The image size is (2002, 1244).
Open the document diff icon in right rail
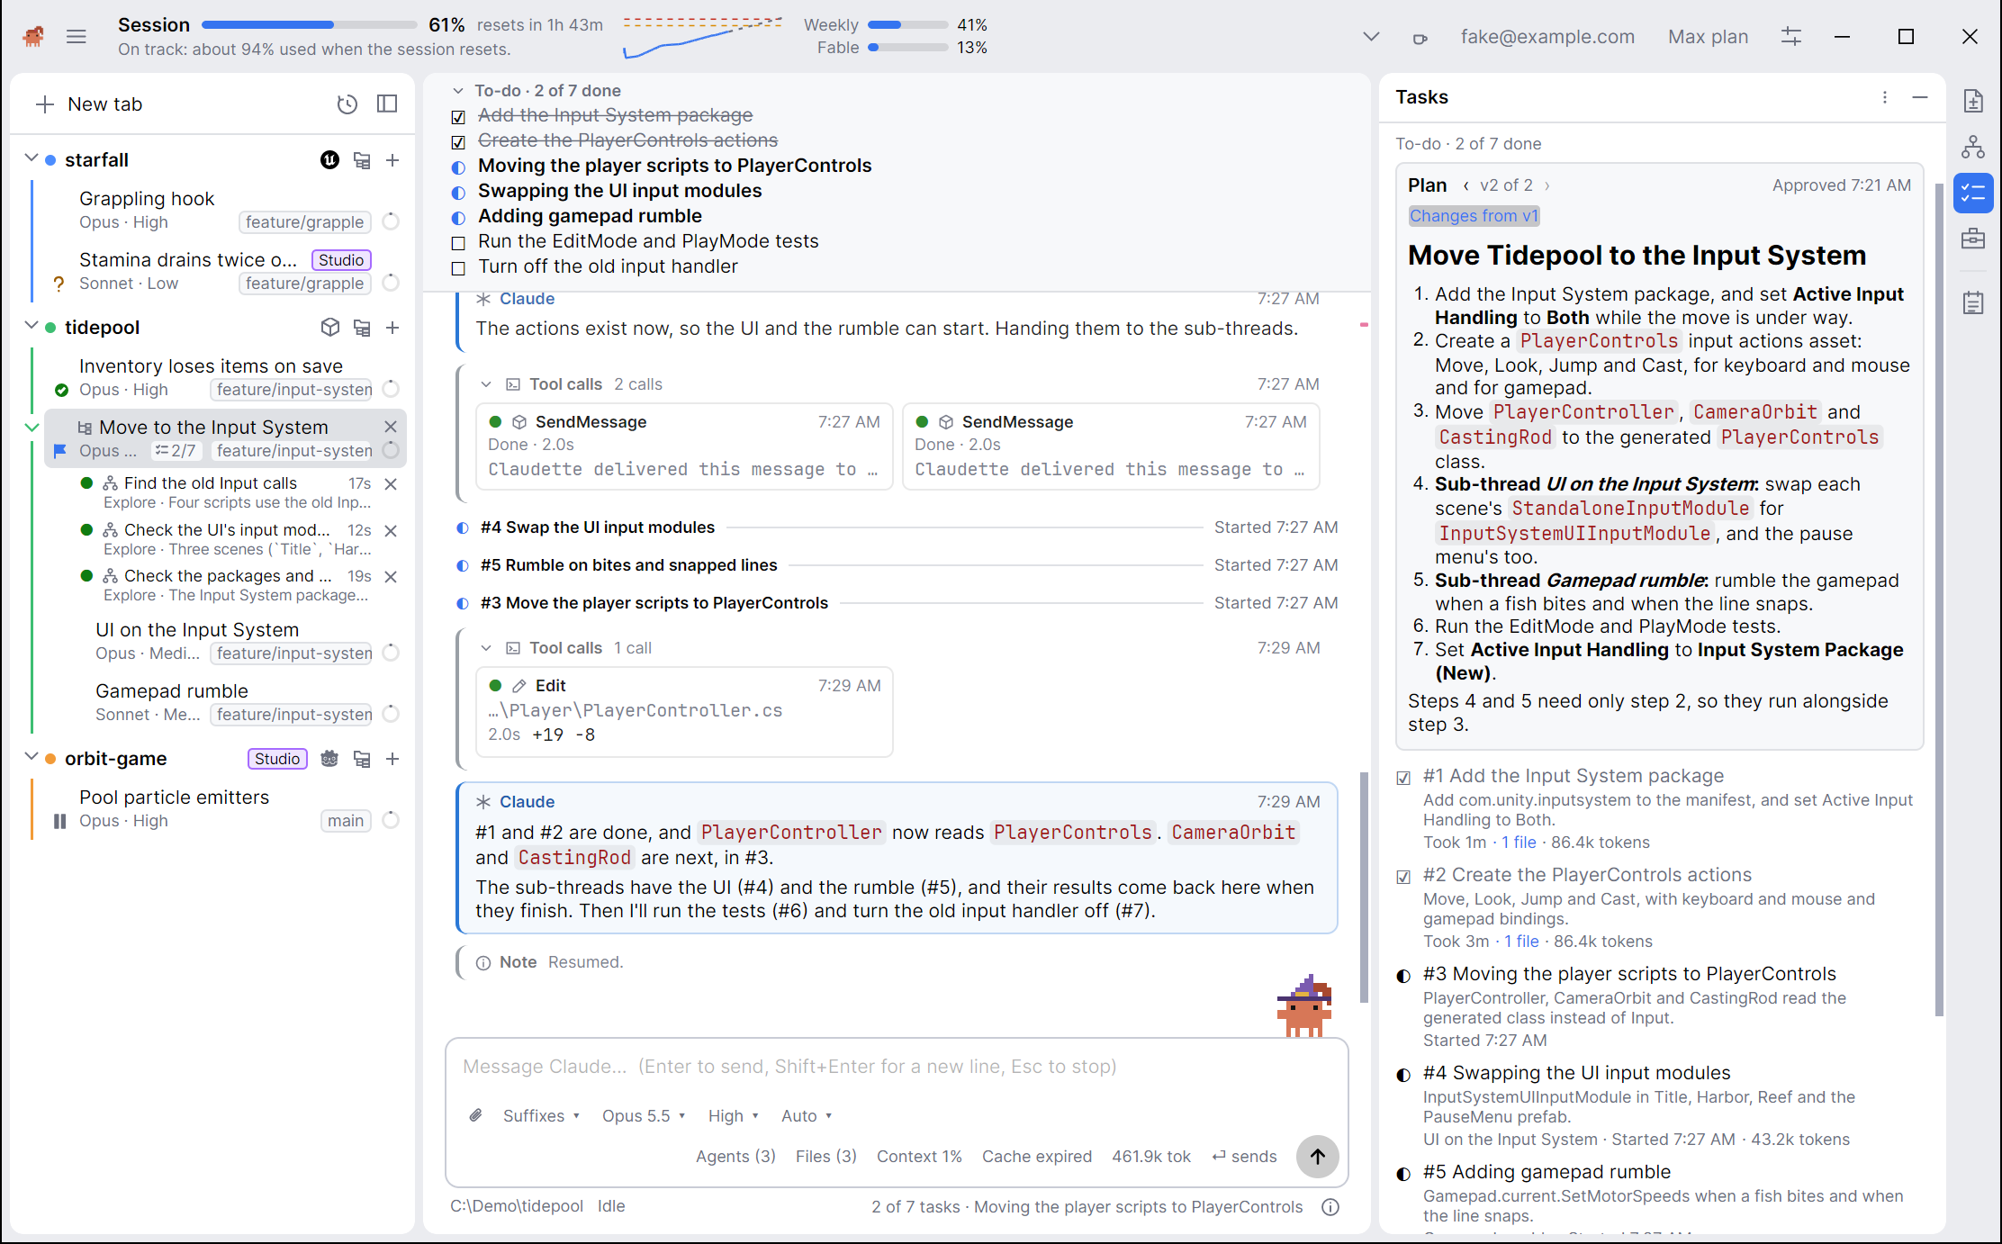(1973, 101)
